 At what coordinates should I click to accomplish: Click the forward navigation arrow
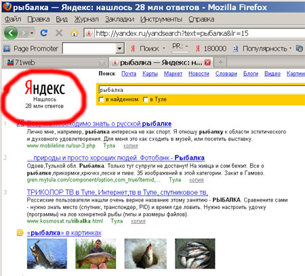(x=24, y=33)
